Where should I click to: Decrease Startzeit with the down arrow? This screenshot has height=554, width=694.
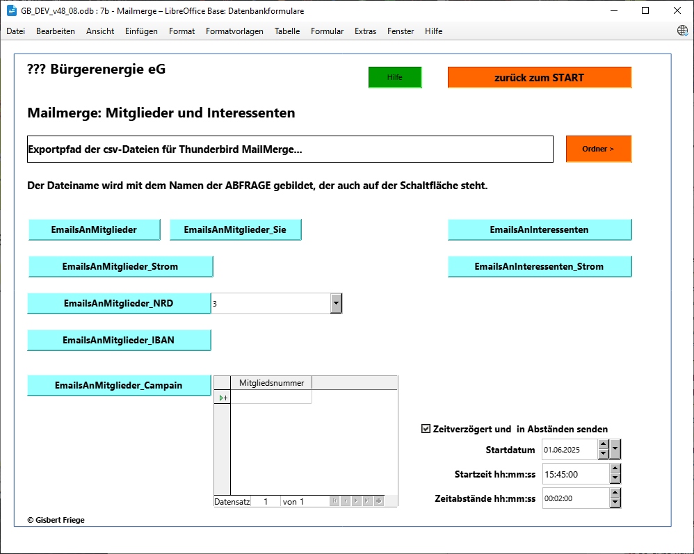[x=615, y=479]
